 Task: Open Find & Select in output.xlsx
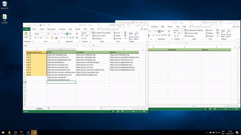coord(136,36)
